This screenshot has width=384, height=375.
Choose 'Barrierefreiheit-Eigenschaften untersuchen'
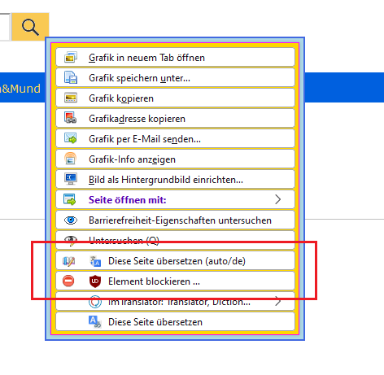click(175, 220)
